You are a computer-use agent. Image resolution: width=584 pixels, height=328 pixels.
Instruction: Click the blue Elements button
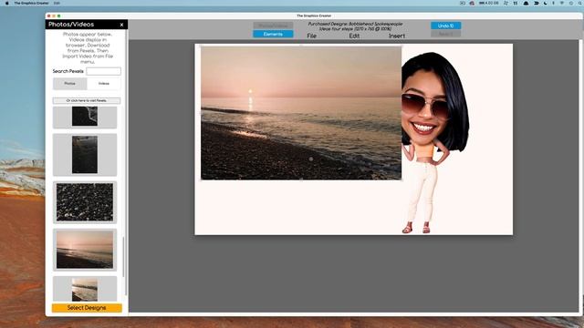click(273, 35)
